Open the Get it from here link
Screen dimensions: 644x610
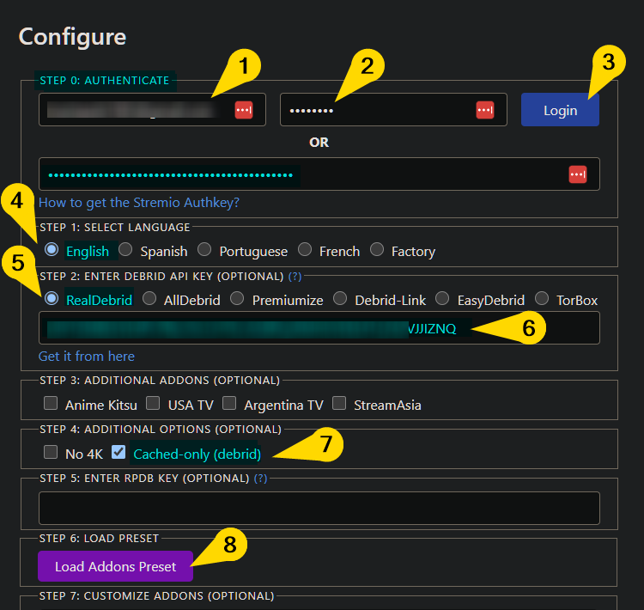pos(86,357)
